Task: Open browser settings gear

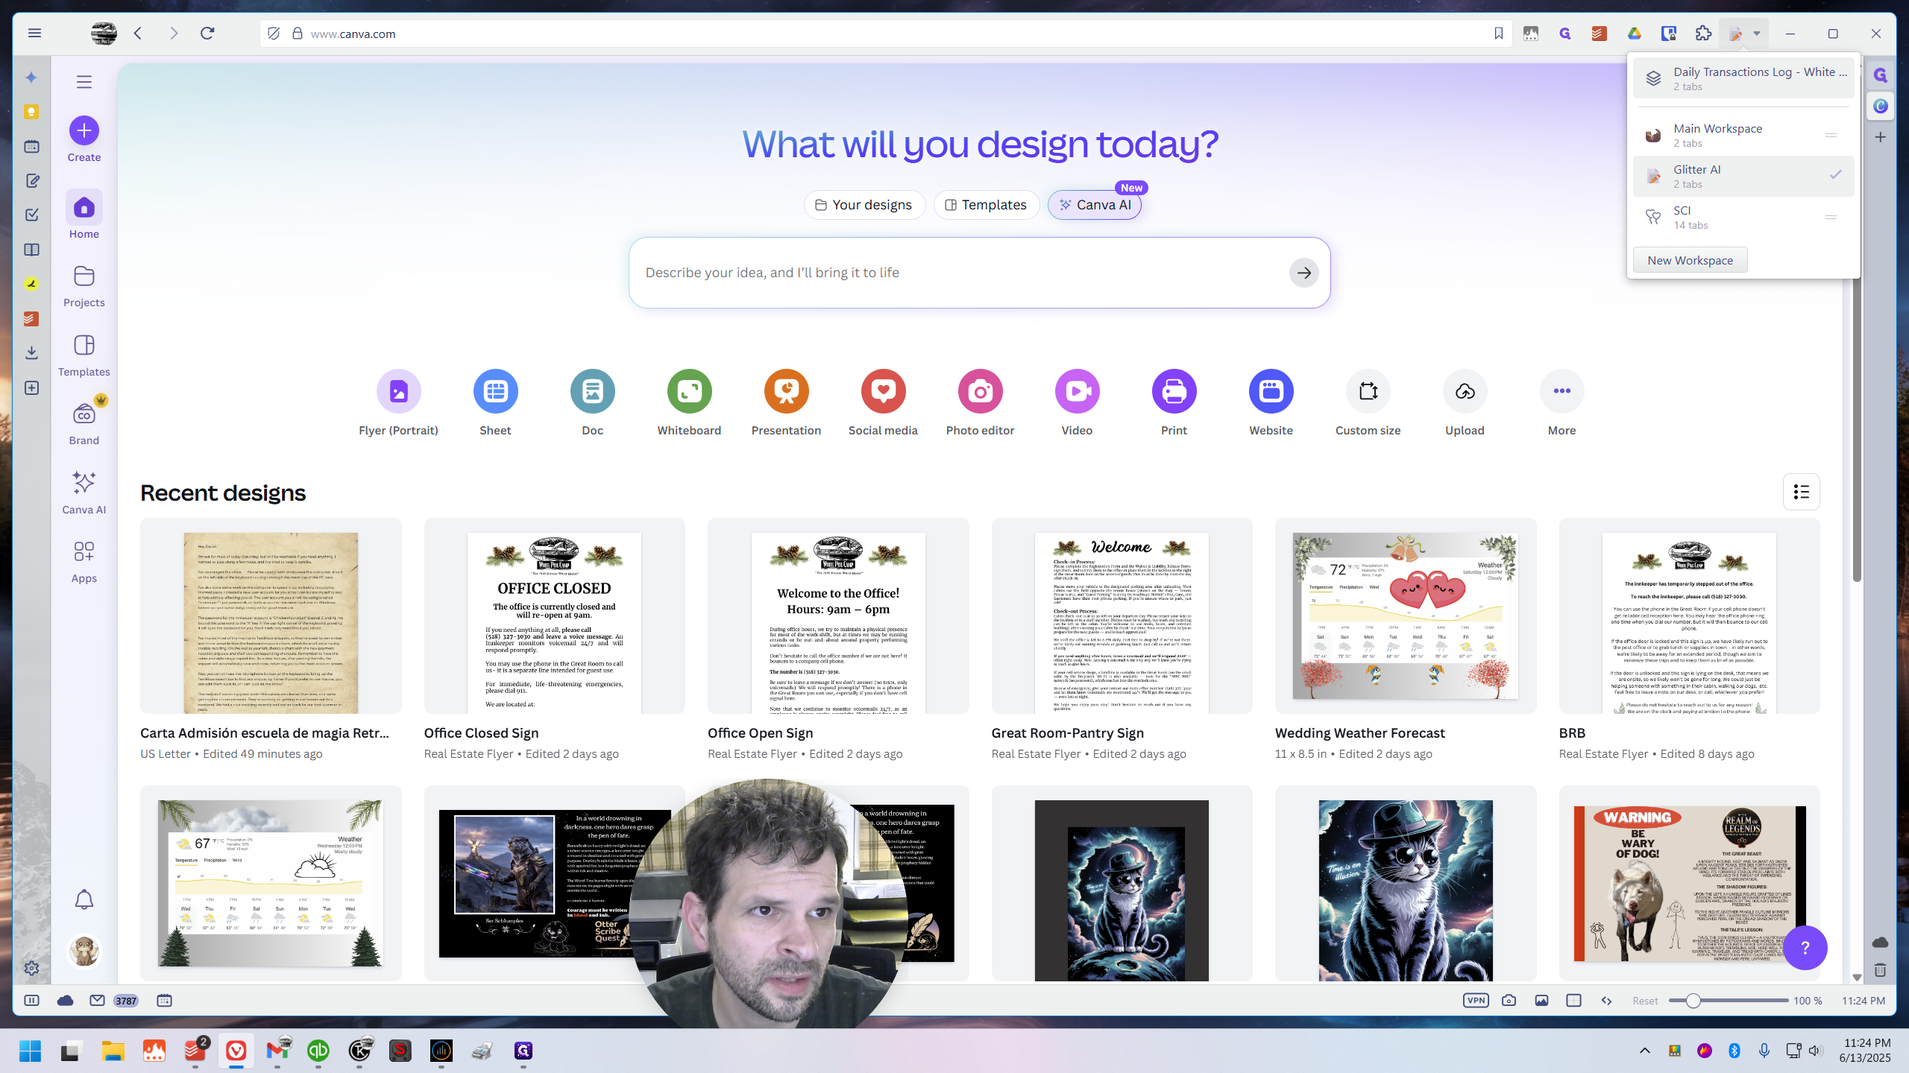Action: (x=31, y=968)
